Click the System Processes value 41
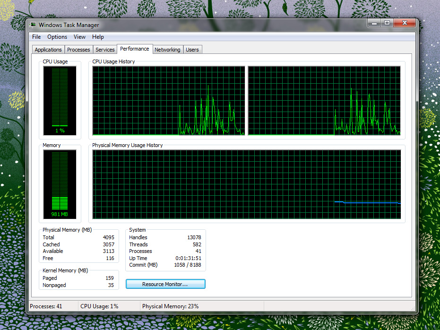The width and height of the screenshot is (440, 330). [x=198, y=251]
